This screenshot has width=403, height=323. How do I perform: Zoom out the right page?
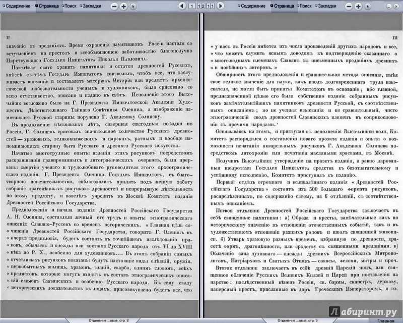pyautogui.click(x=349, y=7)
